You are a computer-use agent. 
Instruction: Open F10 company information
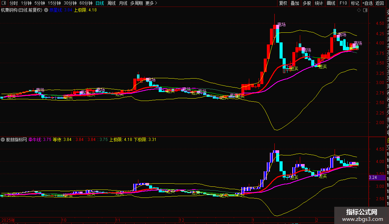point(343,3)
